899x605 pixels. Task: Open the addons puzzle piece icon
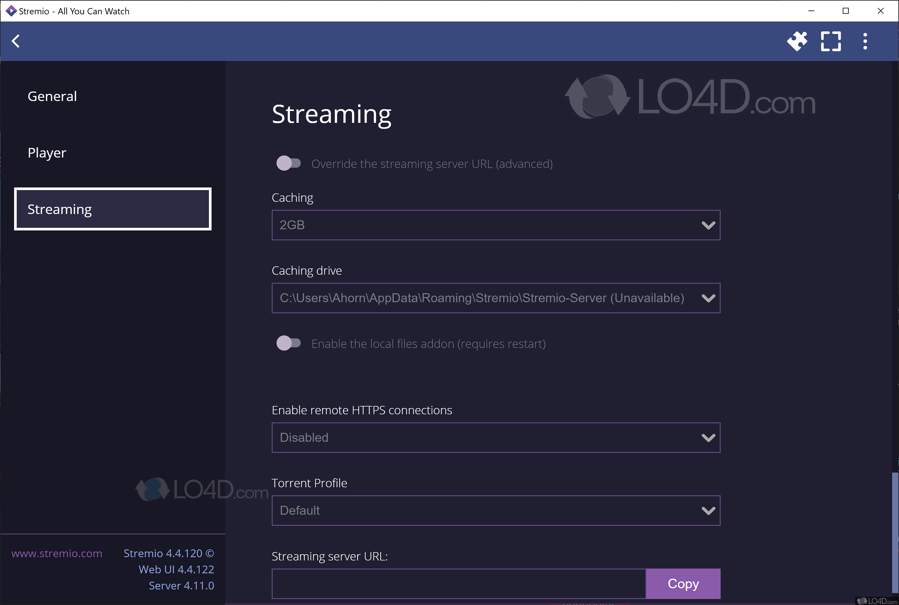(x=797, y=41)
